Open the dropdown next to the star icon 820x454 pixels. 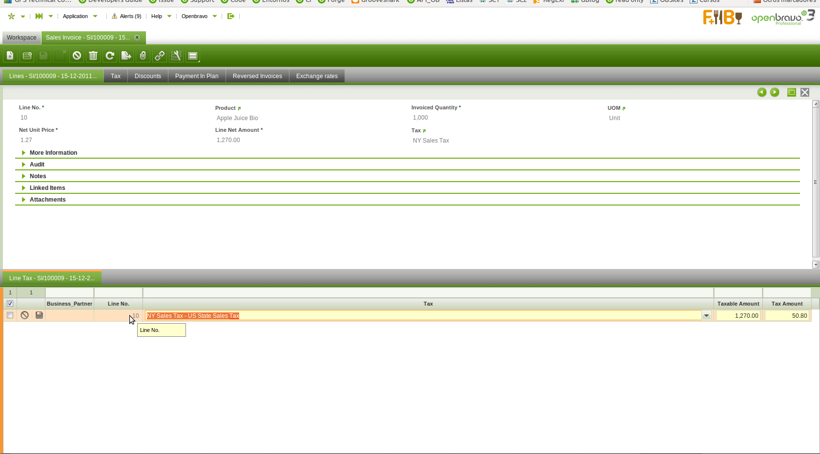23,17
